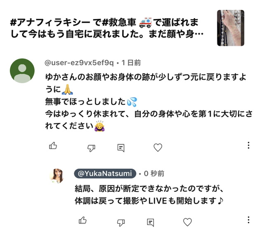Visit the @user-ez9vx5ef9q channel link
This screenshot has width=264, height=237.
[79, 63]
